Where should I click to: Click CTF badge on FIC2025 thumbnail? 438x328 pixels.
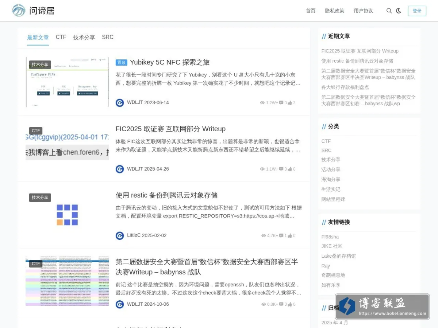(x=36, y=131)
